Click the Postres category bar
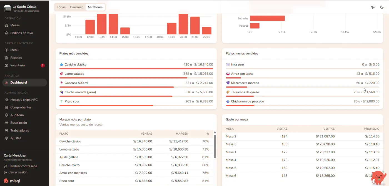The width and height of the screenshot is (389, 186). click(x=255, y=26)
